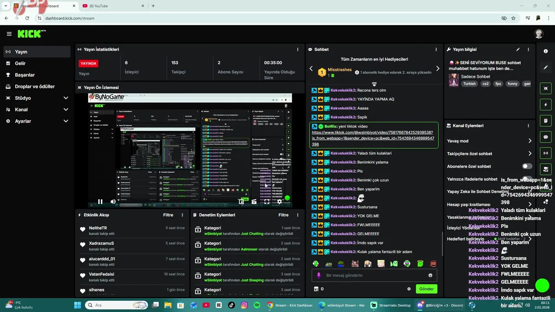
Task: Open the profile avatar menu
Action: tap(539, 34)
